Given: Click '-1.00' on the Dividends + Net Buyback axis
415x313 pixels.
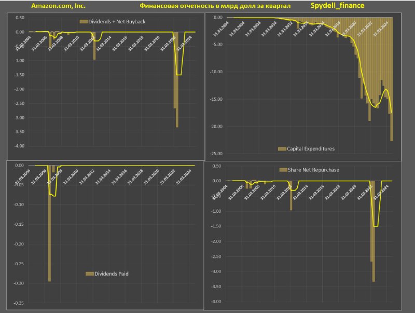Looking at the screenshot, I should [19, 61].
